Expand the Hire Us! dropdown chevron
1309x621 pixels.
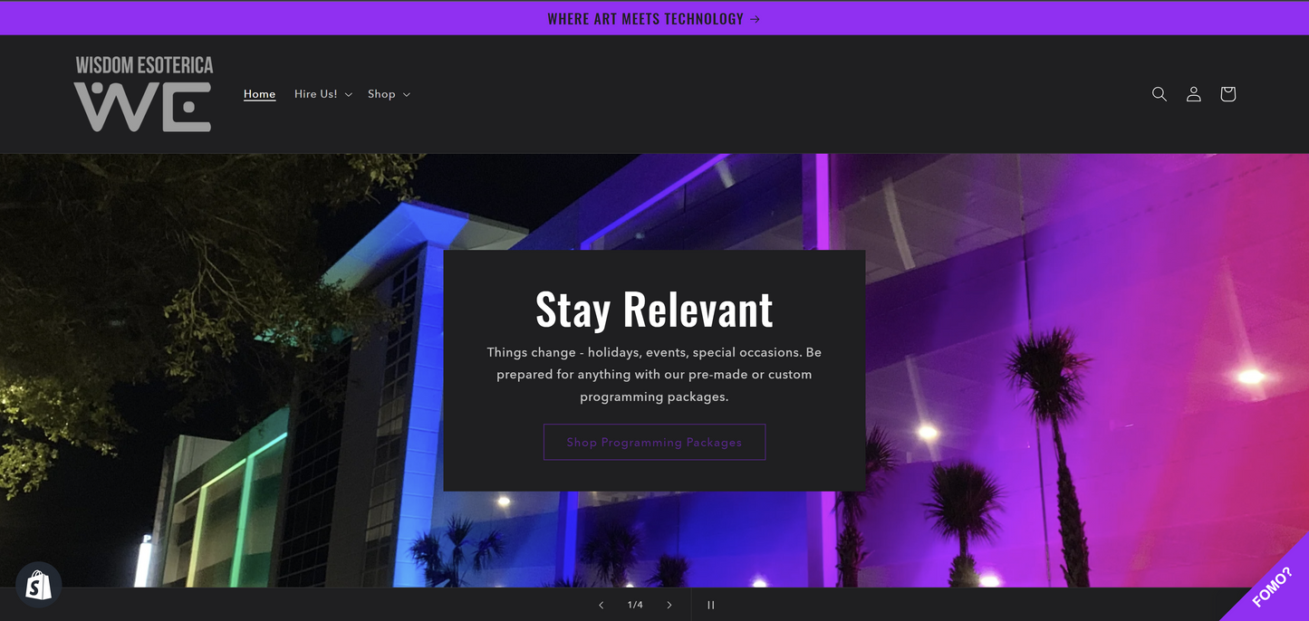[x=349, y=95]
